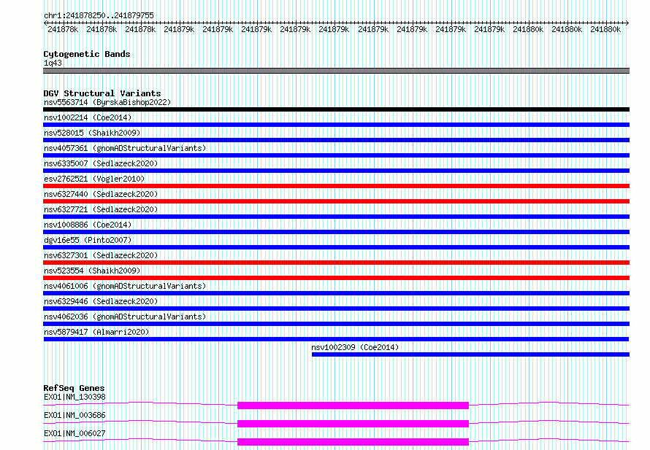Open nsv4057361 (gnomADStructuralVariants) entry
Viewport: 650px width, 450px height.
(125, 148)
